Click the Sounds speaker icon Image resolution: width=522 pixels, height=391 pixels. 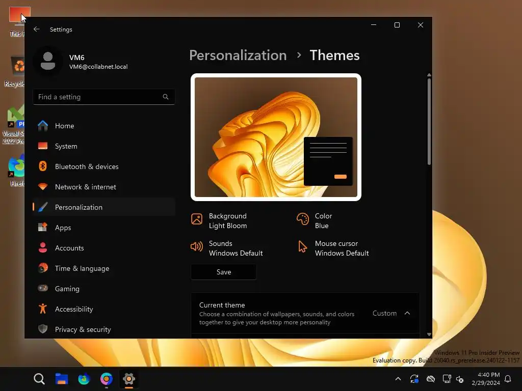tap(197, 246)
